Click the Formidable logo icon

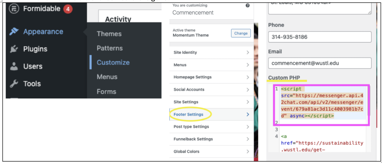tap(14, 9)
